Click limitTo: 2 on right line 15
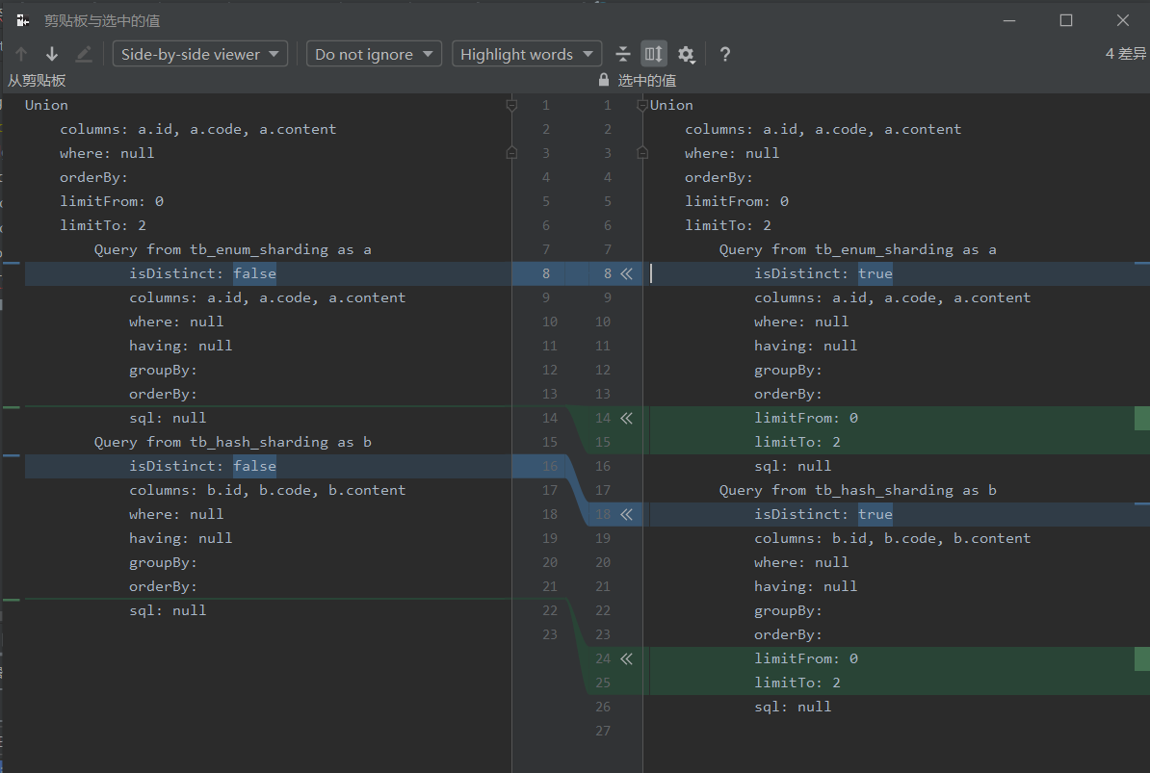 797,442
